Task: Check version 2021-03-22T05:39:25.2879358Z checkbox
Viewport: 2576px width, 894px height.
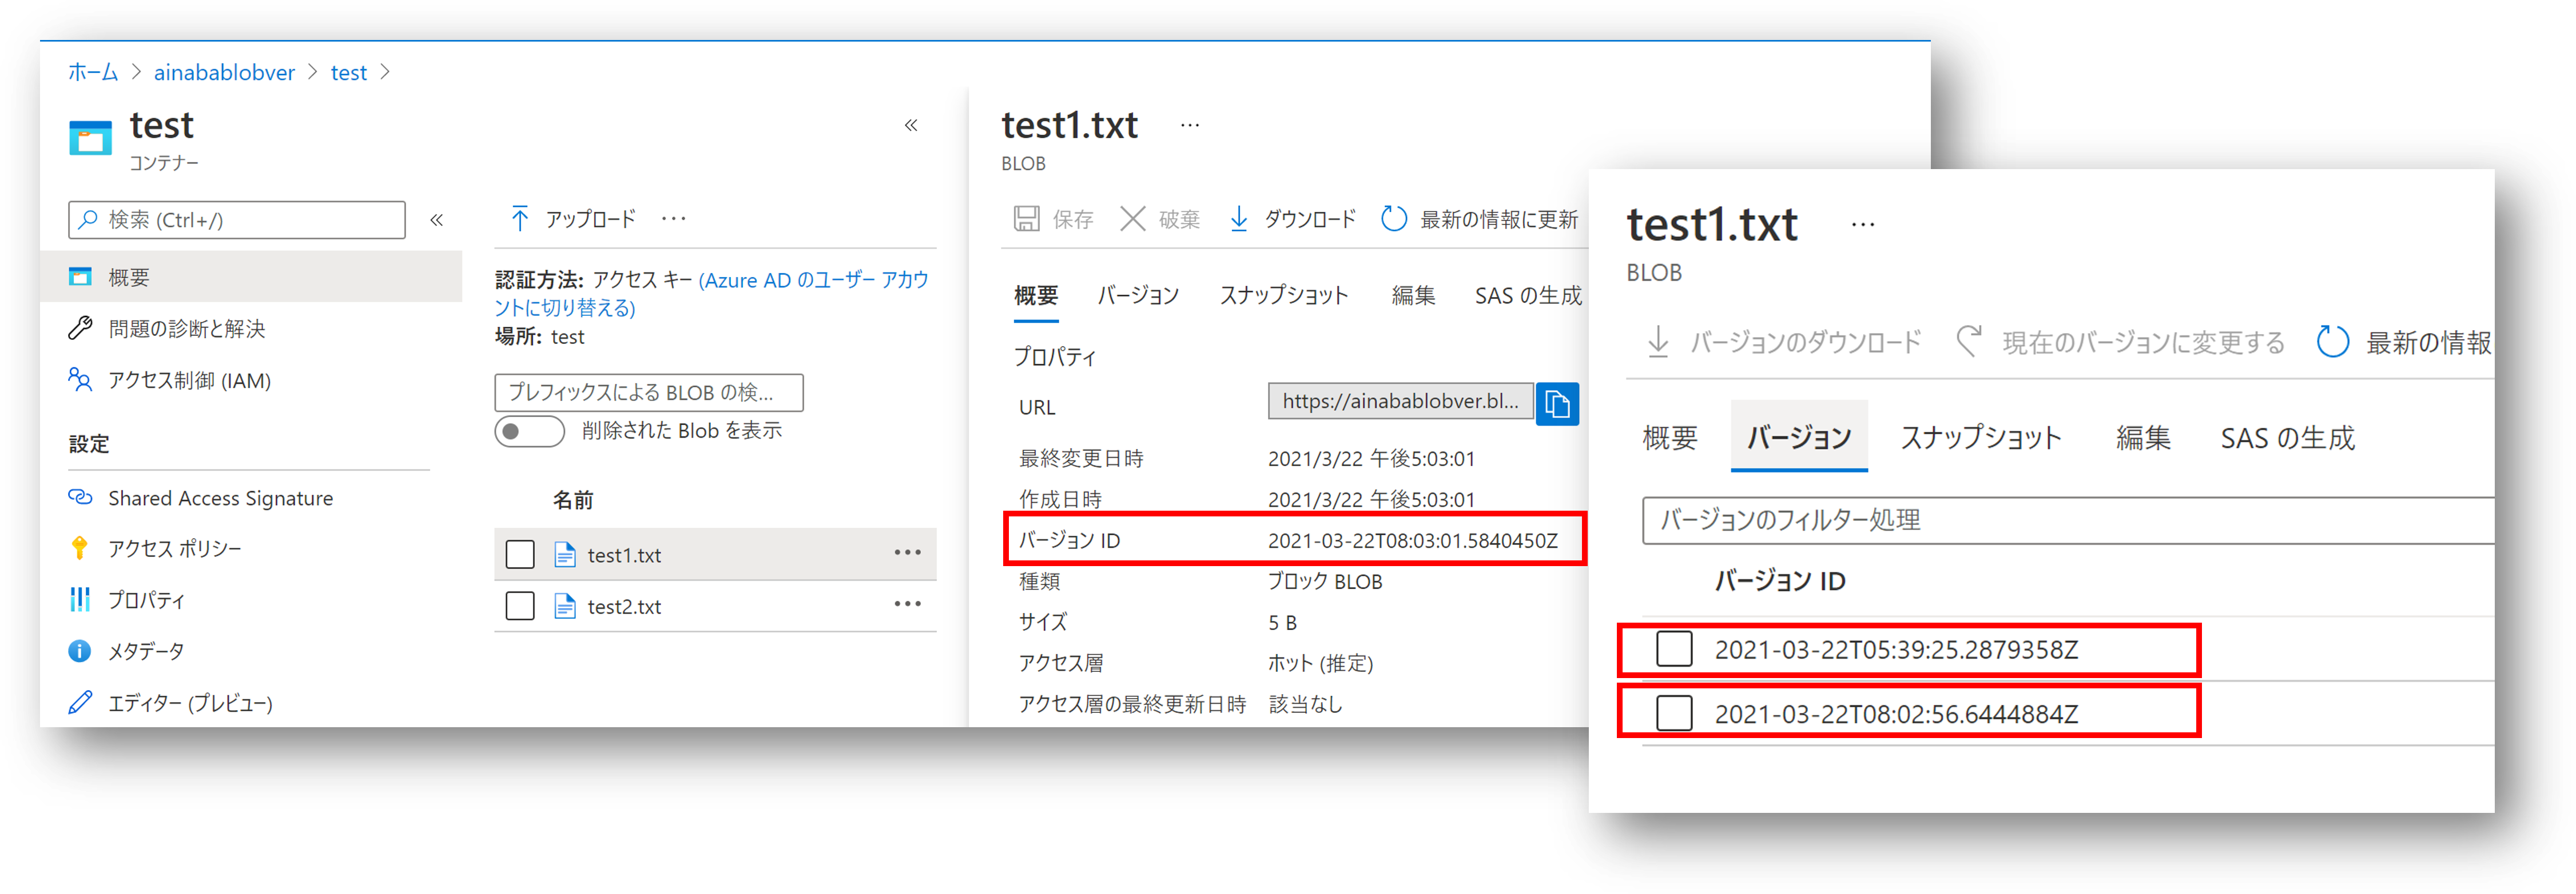Action: click(1674, 650)
